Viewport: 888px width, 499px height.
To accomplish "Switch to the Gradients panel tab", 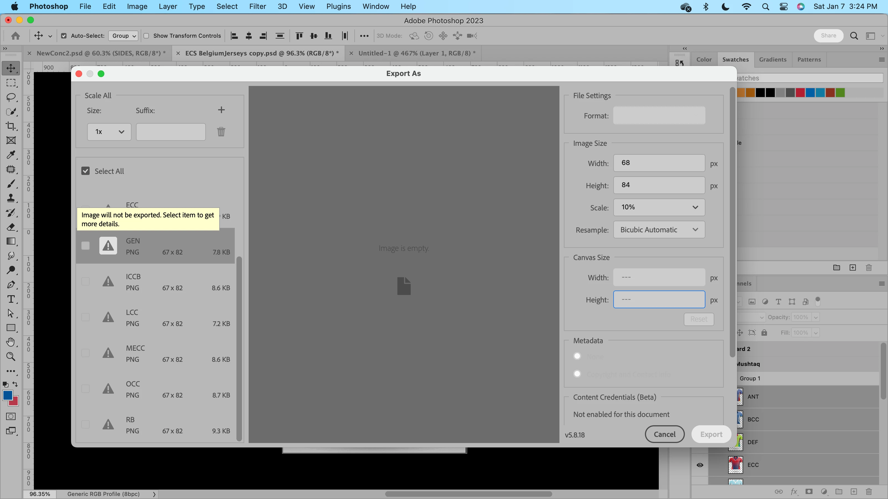I will (x=773, y=60).
